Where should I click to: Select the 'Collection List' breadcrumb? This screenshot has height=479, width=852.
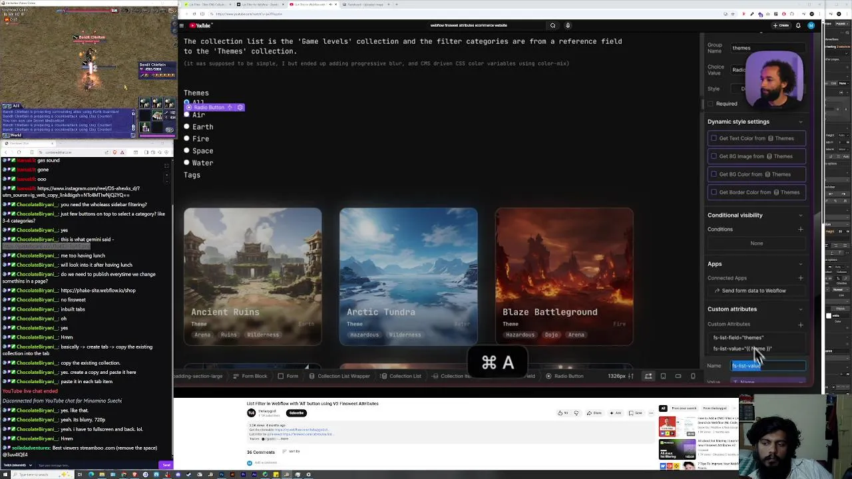(x=401, y=377)
